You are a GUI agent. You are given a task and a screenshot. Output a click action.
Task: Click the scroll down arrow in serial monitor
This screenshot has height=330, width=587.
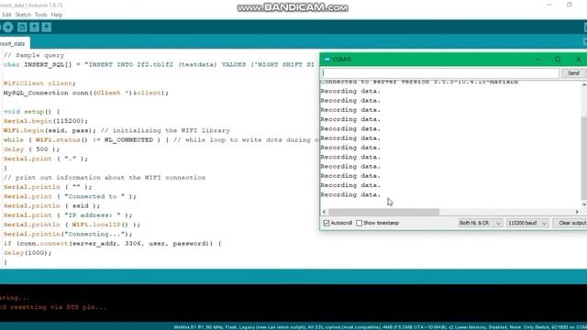click(584, 204)
